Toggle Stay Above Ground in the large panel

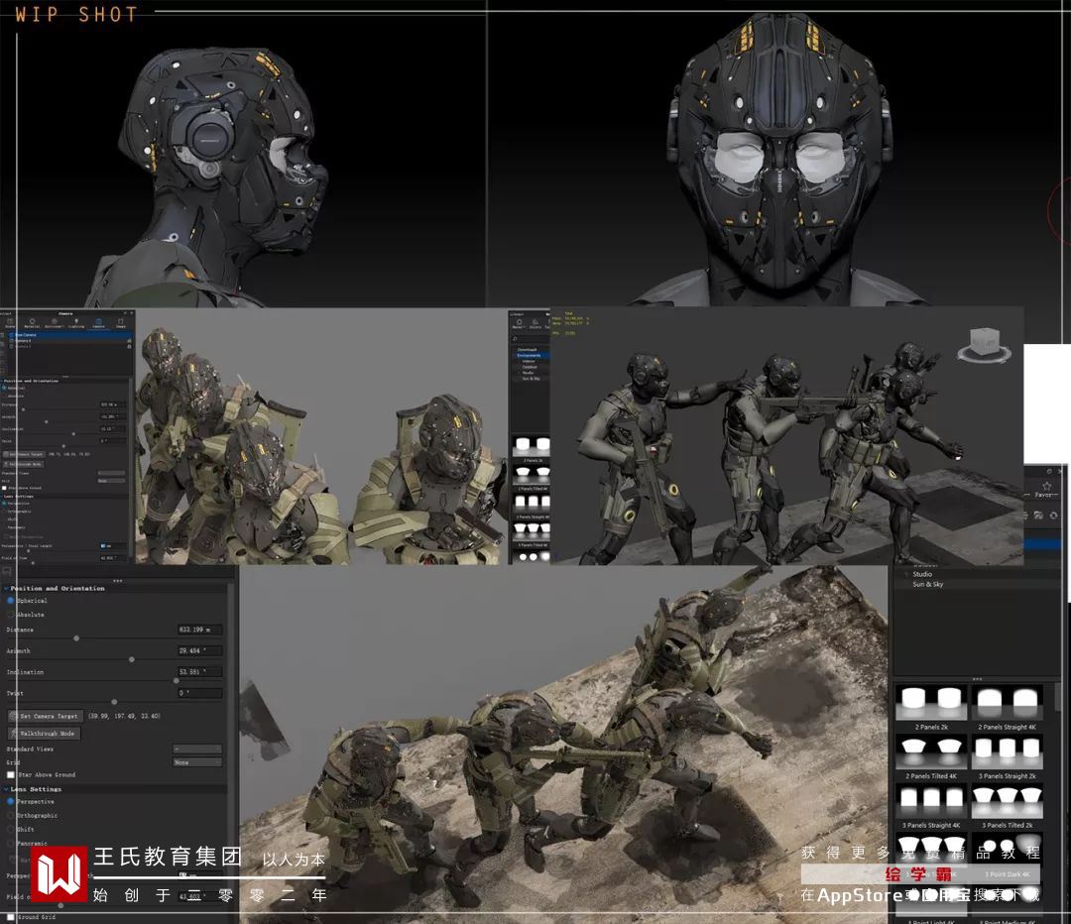tap(10, 775)
